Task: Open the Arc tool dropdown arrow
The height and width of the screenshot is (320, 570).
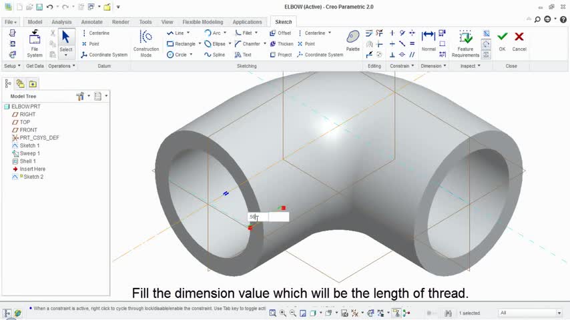Action: pos(225,33)
